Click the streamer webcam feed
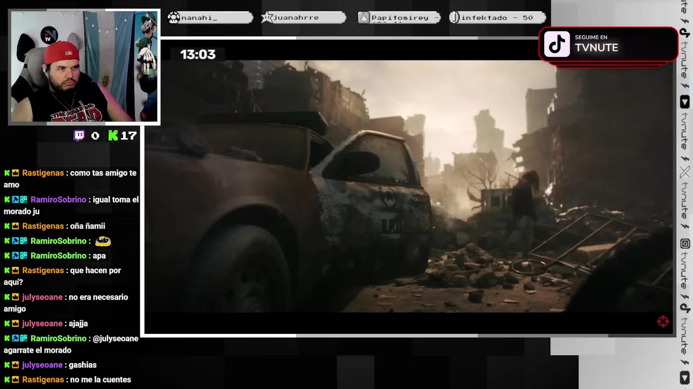Image resolution: width=693 pixels, height=389 pixels. [x=84, y=66]
